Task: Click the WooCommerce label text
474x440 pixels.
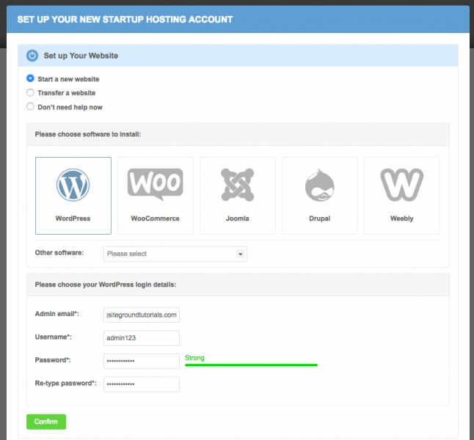Action: (155, 219)
